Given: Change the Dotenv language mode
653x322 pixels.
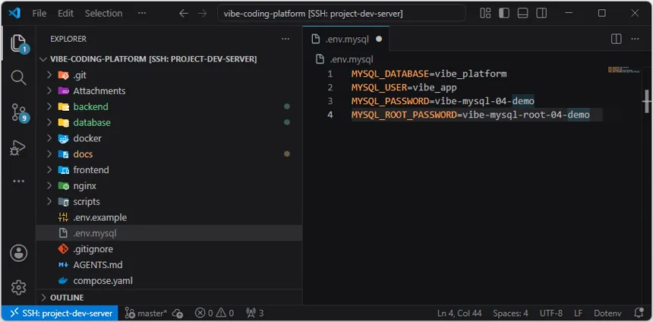Looking at the screenshot, I should click(x=607, y=313).
